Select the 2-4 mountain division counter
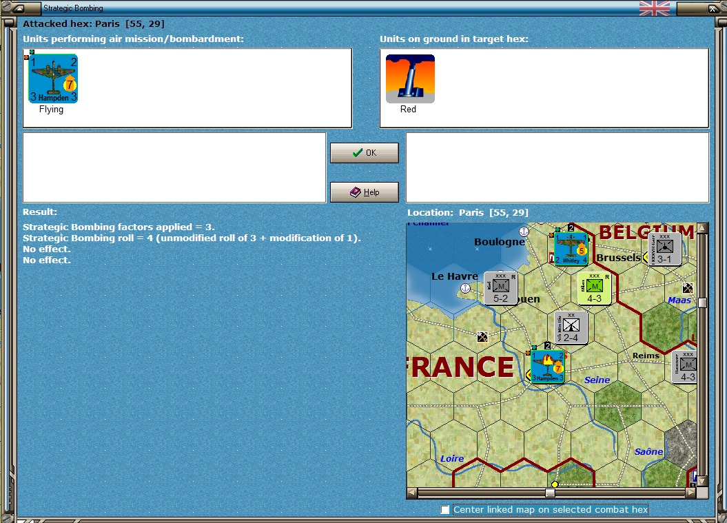 (x=571, y=327)
